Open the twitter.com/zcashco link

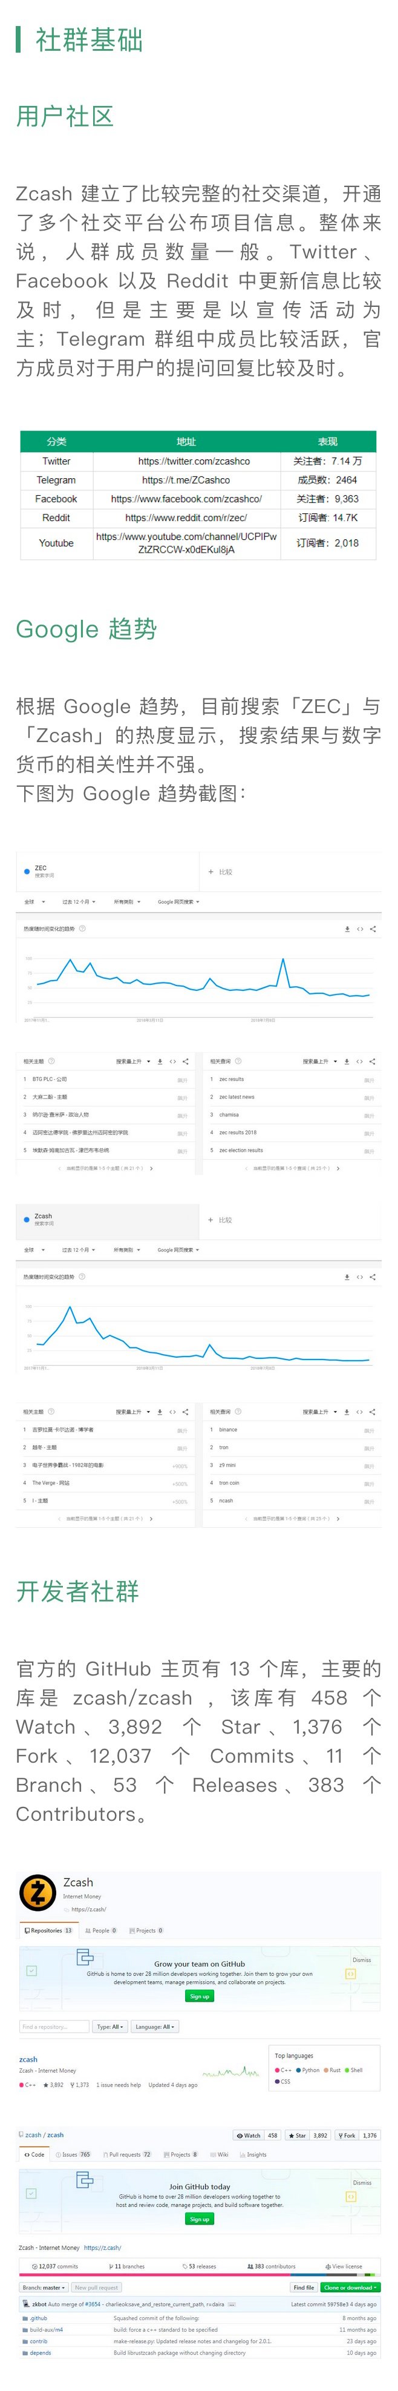(194, 461)
